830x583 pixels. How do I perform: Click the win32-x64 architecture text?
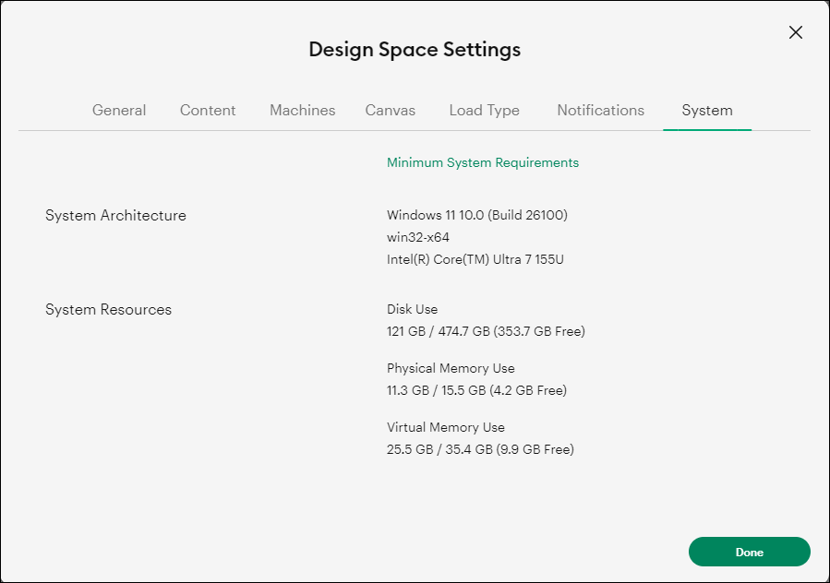pyautogui.click(x=417, y=237)
